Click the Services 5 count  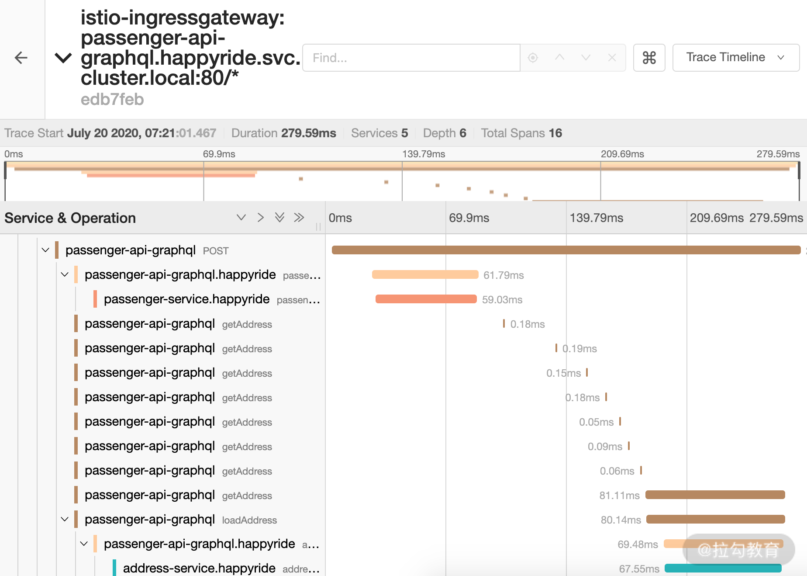tap(405, 133)
